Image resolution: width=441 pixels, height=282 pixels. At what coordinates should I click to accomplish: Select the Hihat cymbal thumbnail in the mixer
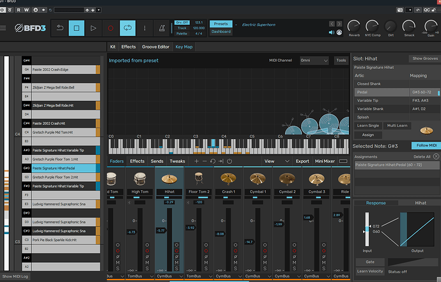(169, 179)
